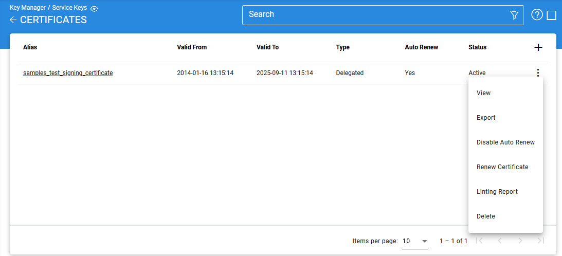Select View from the context menu

484,93
